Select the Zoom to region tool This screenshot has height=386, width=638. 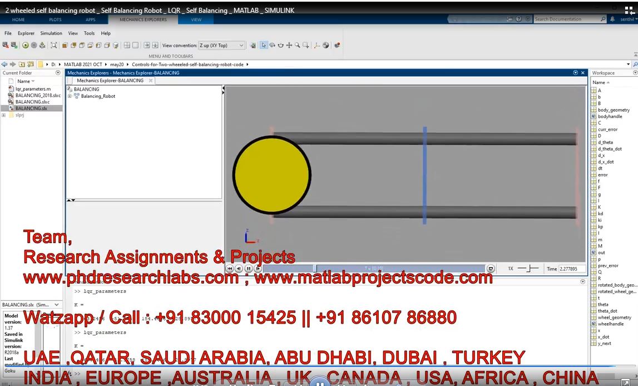point(306,45)
